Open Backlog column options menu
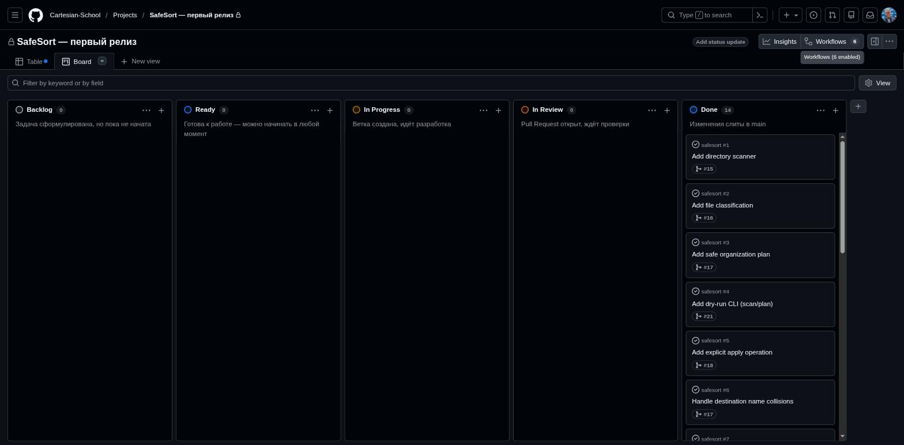The height and width of the screenshot is (445, 904). (146, 110)
